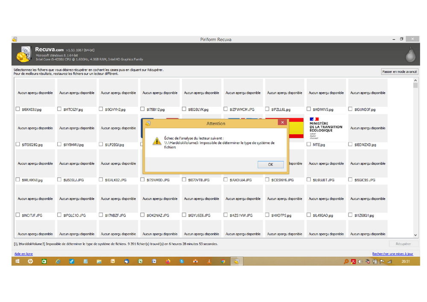Image resolution: width=427 pixels, height=302 pixels.
Task: Check the box for $I6K403U.jpg
Action: tap(18, 109)
